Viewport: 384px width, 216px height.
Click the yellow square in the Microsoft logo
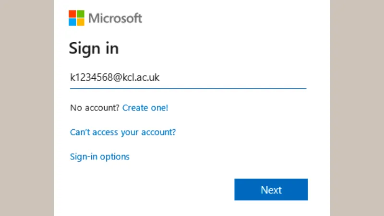click(81, 22)
